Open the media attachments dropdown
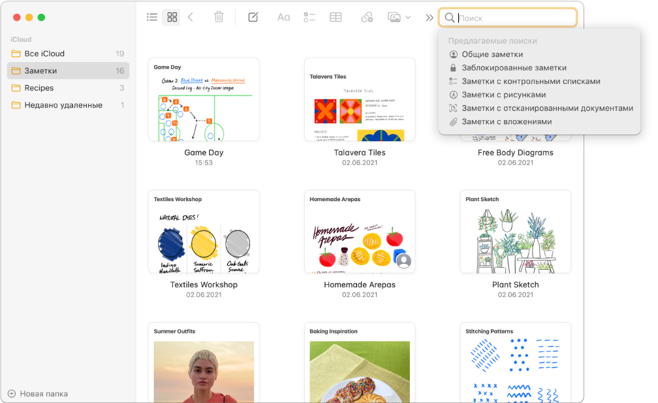Screen dimensions: 658x403 click(x=399, y=18)
